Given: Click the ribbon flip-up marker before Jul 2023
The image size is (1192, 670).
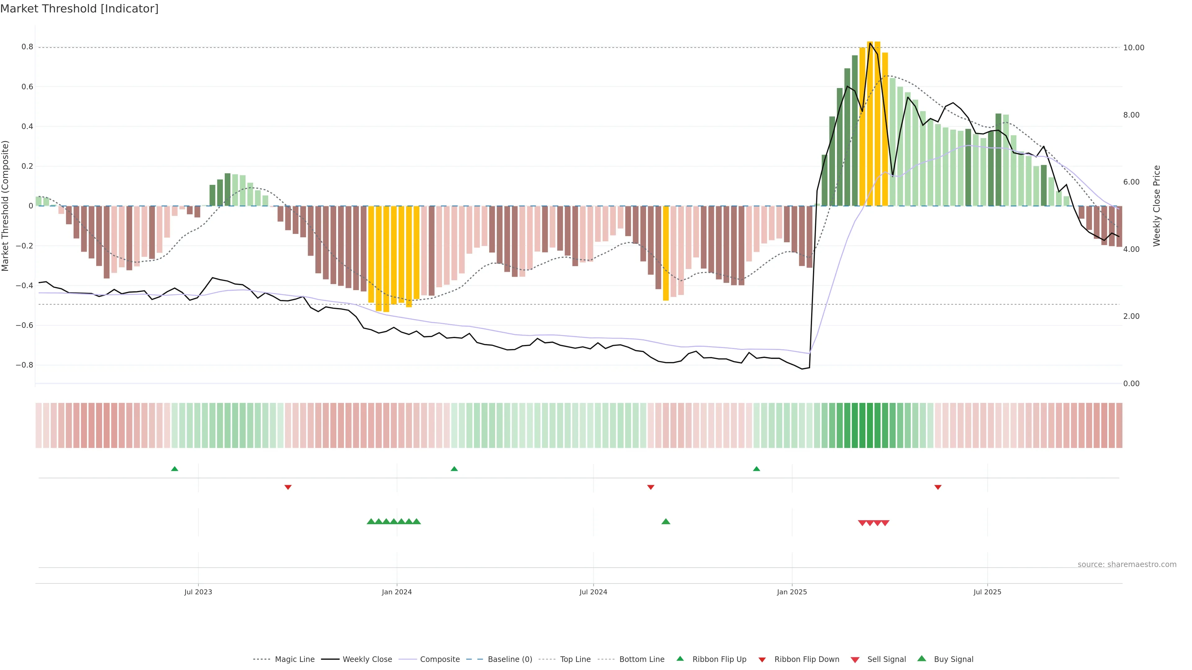Looking at the screenshot, I should tap(174, 469).
